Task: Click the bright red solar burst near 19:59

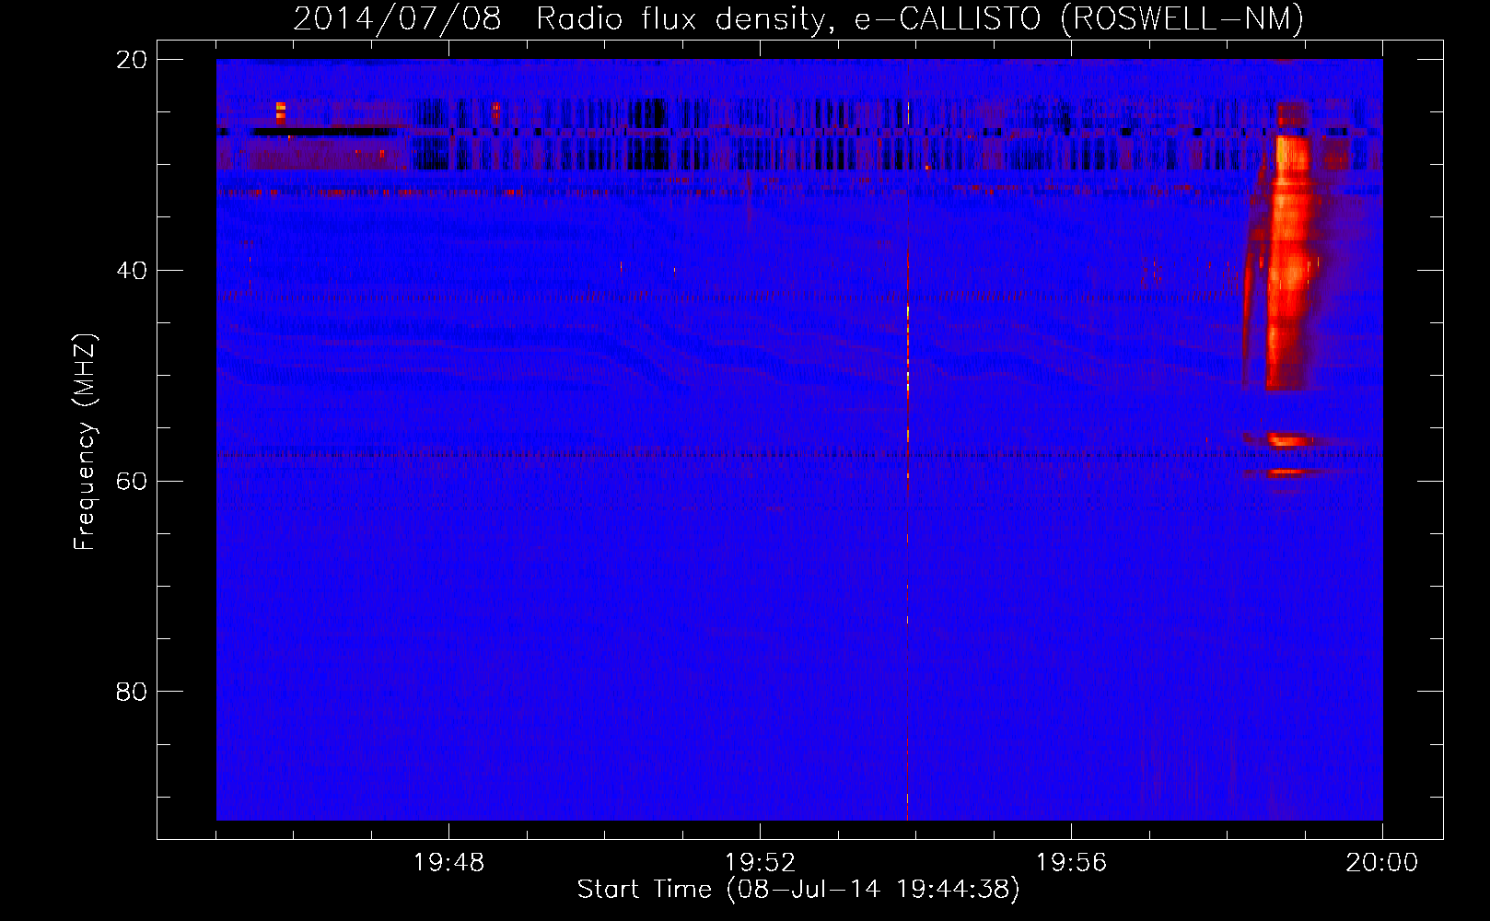Action: pyautogui.click(x=1287, y=262)
